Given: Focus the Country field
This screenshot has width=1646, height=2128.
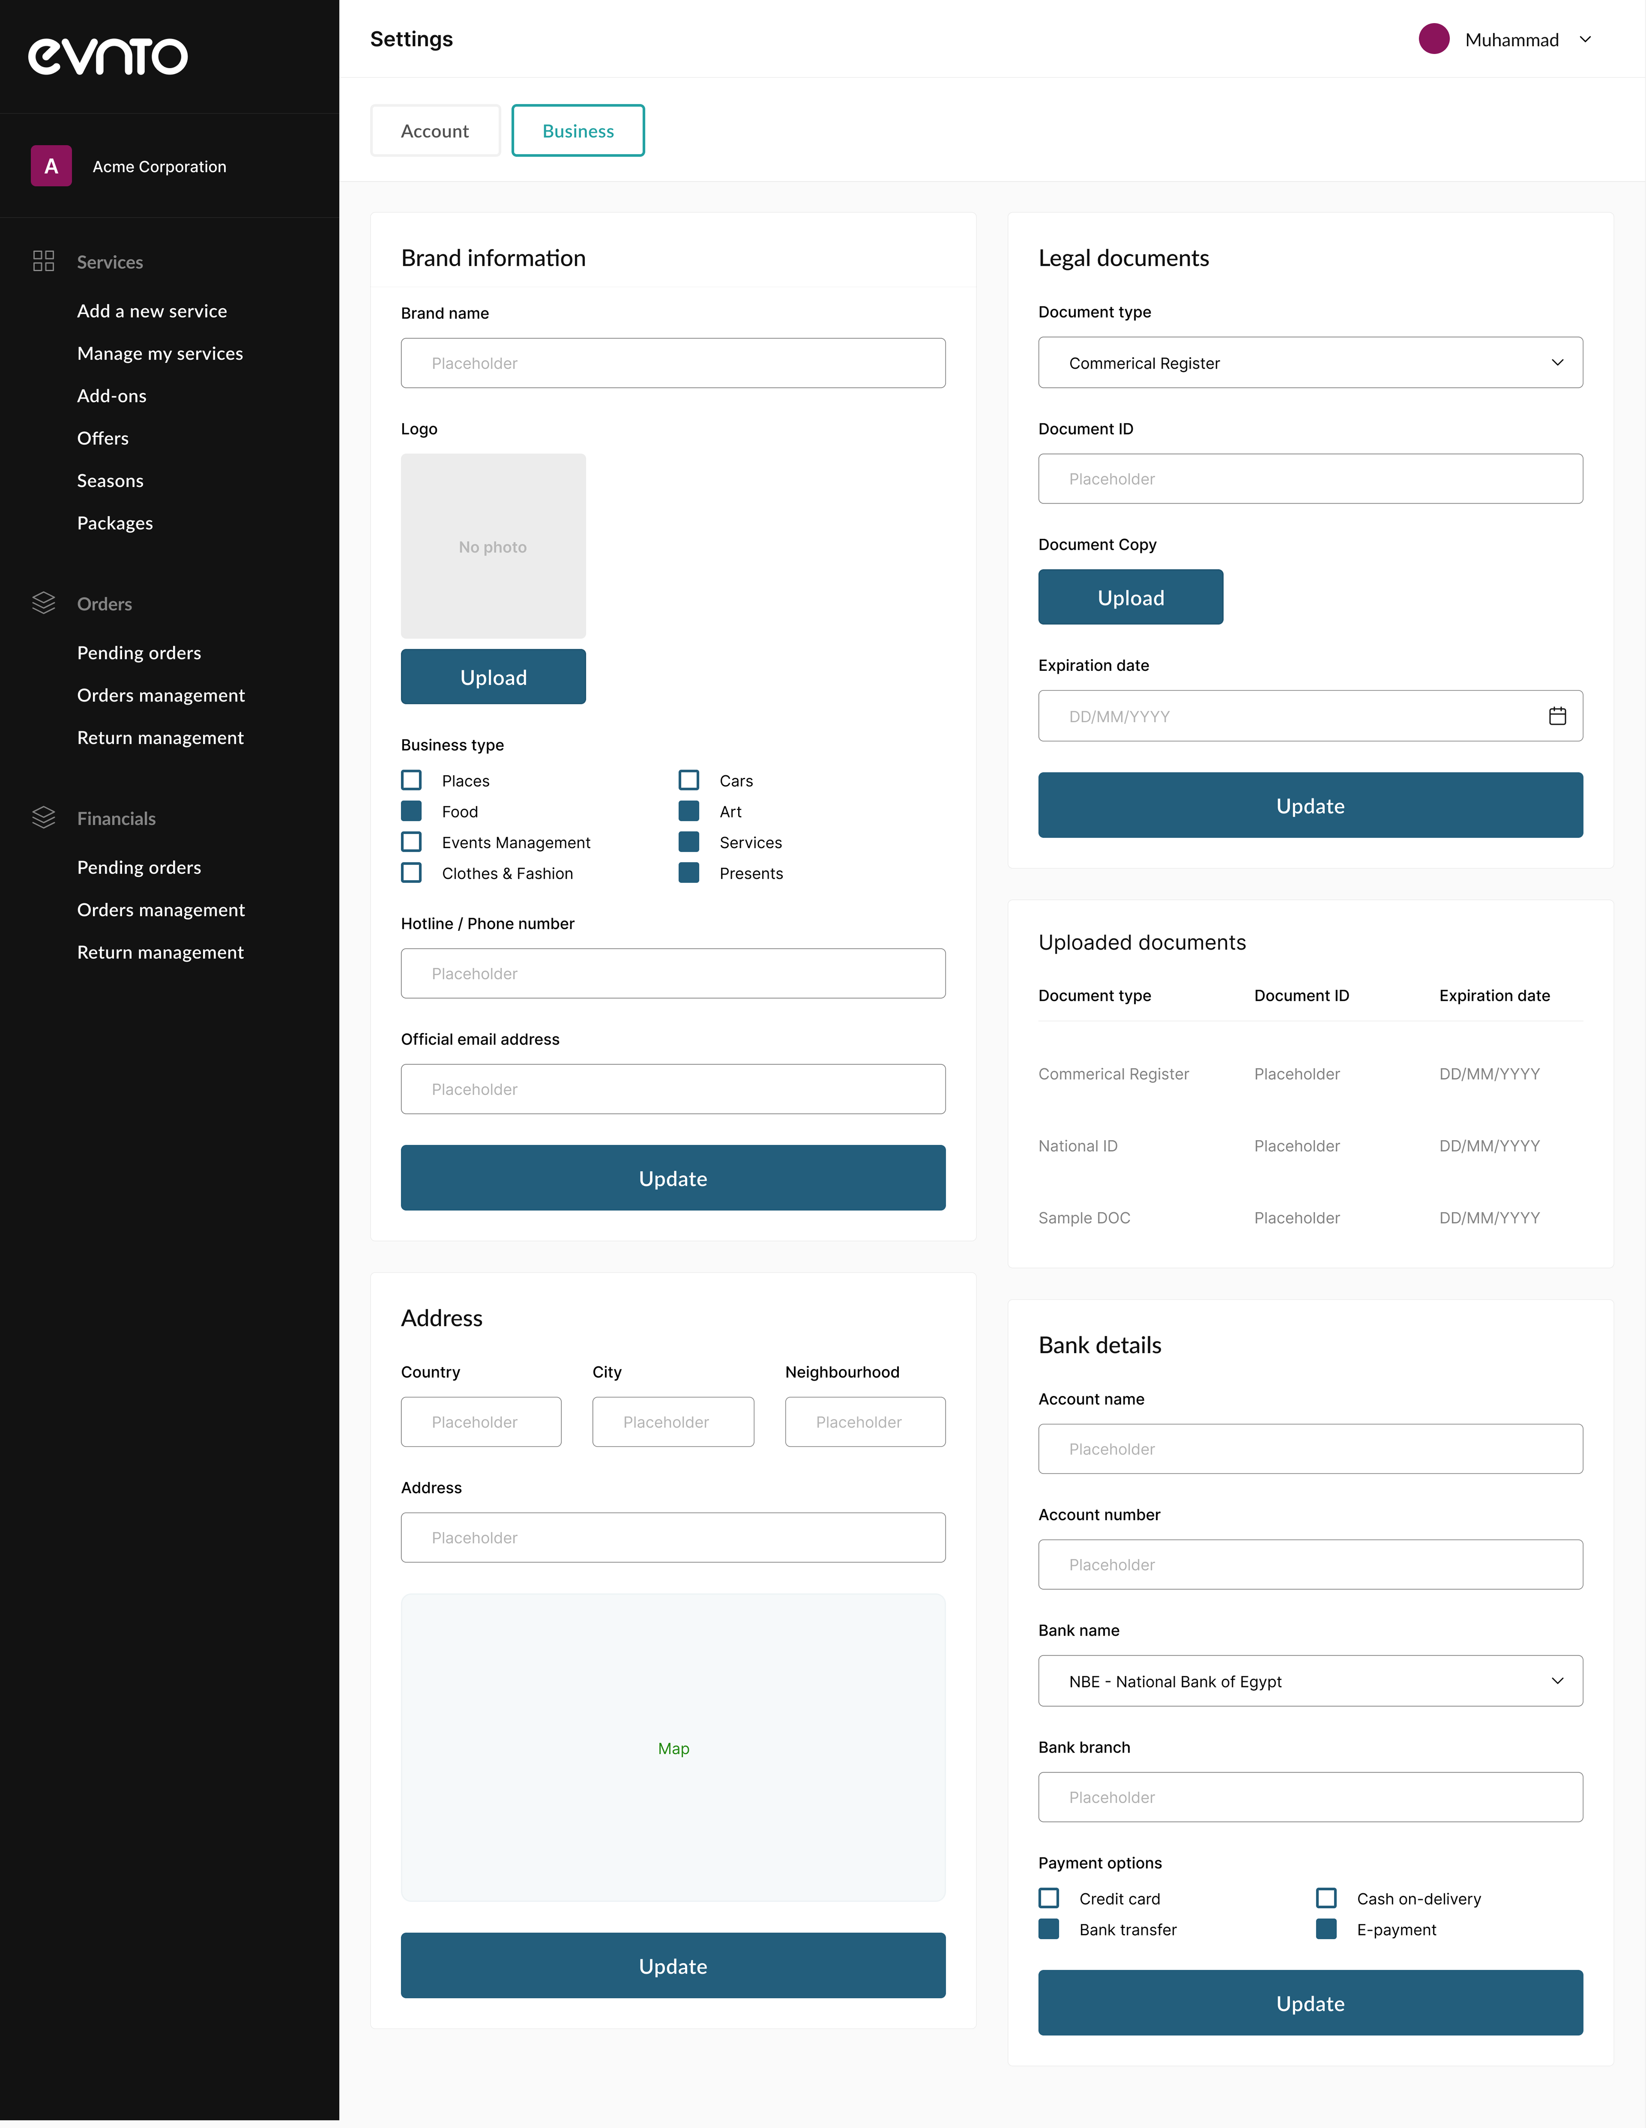Looking at the screenshot, I should tap(481, 1422).
